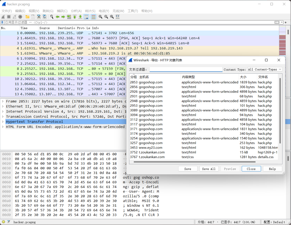This screenshot has width=291, height=225.
Task: Open the 跳转(G) menu
Action: (48, 11)
